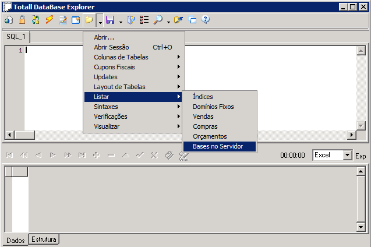Choose Abrir Sessão menu entry
The width and height of the screenshot is (371, 247).
[x=133, y=47]
